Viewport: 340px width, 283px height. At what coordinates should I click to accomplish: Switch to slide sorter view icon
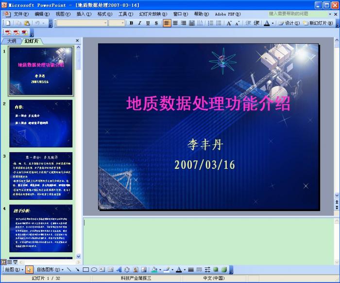pos(9,262)
